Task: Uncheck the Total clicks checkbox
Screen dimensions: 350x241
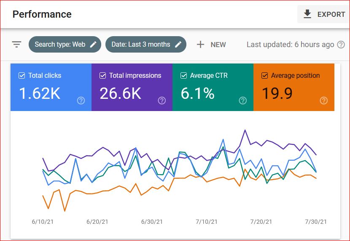Action: [22, 76]
